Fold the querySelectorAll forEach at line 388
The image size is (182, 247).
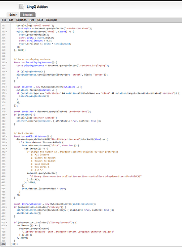pyautogui.click(x=7, y=139)
